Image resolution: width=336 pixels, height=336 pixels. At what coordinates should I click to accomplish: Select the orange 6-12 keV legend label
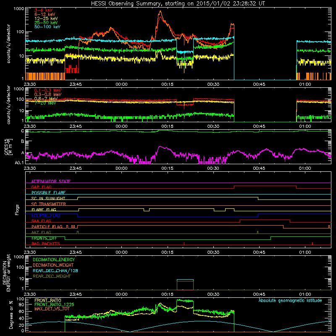[x=45, y=14]
